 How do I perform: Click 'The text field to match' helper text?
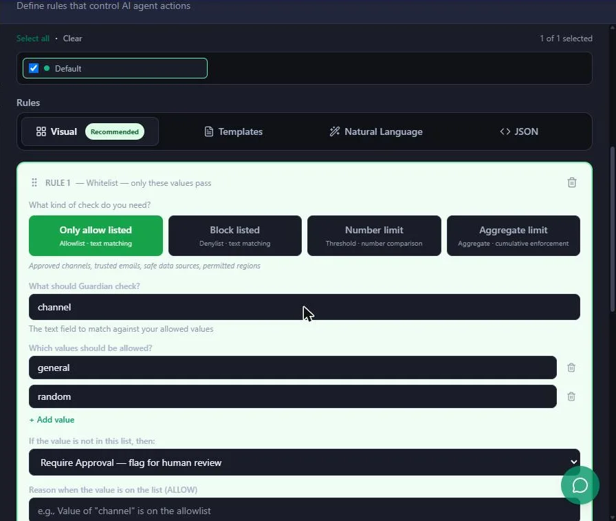[121, 329]
